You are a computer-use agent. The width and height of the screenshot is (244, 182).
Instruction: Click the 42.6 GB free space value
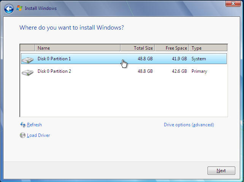[x=179, y=71]
